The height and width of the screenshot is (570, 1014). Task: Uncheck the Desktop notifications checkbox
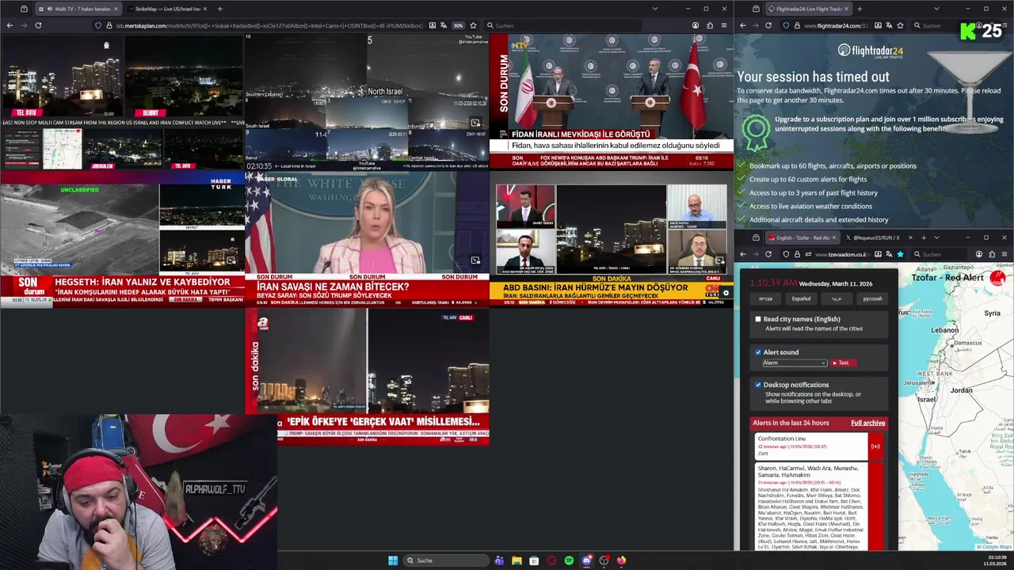coord(758,385)
